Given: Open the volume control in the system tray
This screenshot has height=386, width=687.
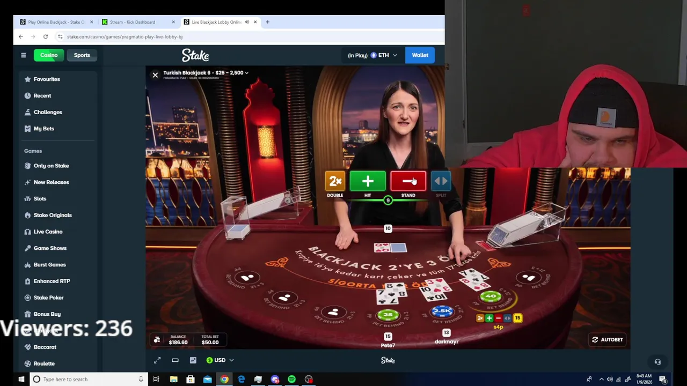Looking at the screenshot, I should pyautogui.click(x=610, y=379).
